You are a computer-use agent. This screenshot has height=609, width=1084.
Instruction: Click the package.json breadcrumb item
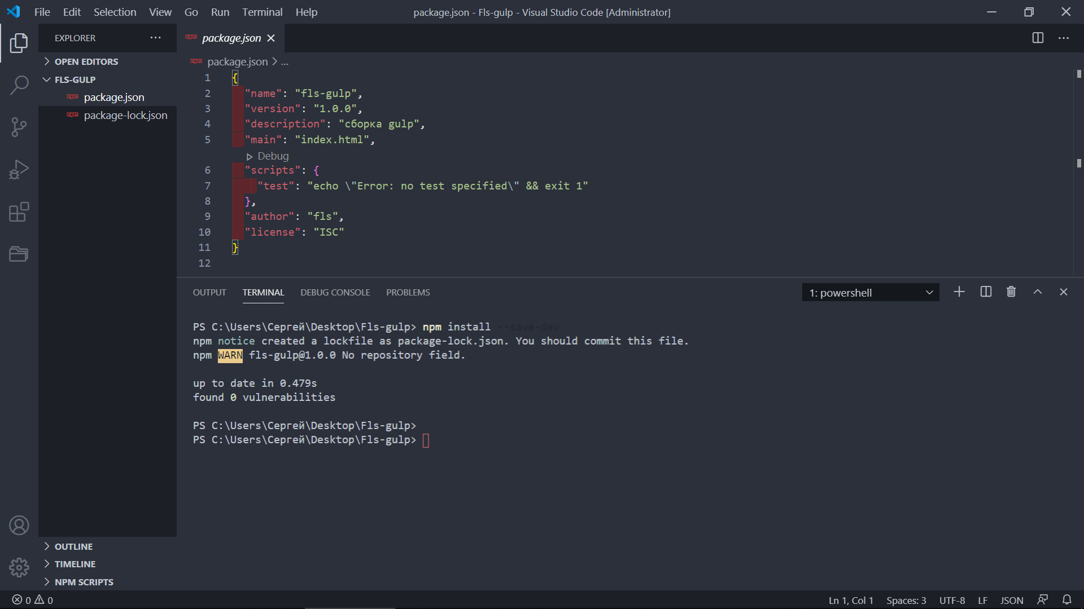(x=237, y=62)
